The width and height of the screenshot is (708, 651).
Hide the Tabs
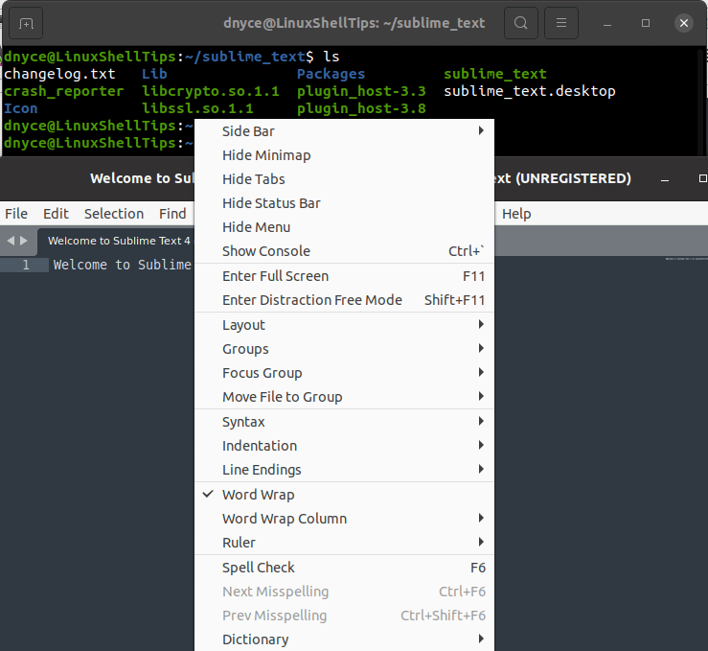pyautogui.click(x=344, y=179)
